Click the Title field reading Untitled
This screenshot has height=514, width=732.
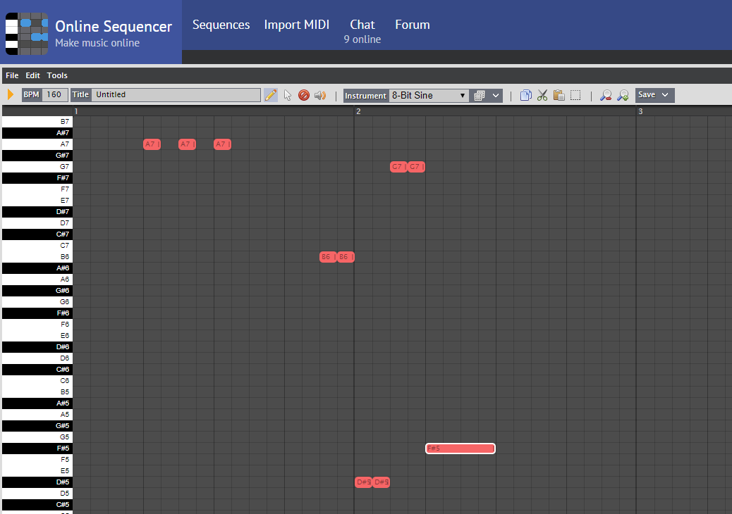click(176, 94)
